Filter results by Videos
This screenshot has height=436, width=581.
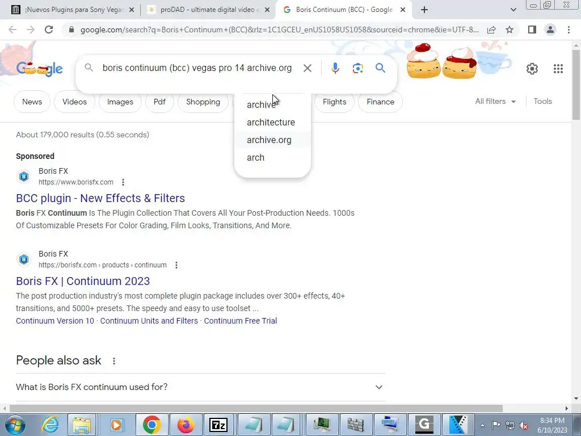click(74, 102)
